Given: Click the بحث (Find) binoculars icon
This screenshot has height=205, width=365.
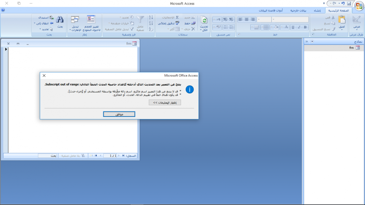Looking at the screenshot, I should (60, 19).
